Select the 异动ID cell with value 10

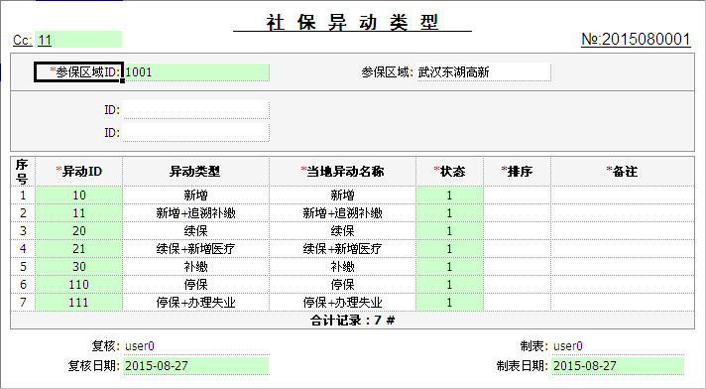coord(78,195)
